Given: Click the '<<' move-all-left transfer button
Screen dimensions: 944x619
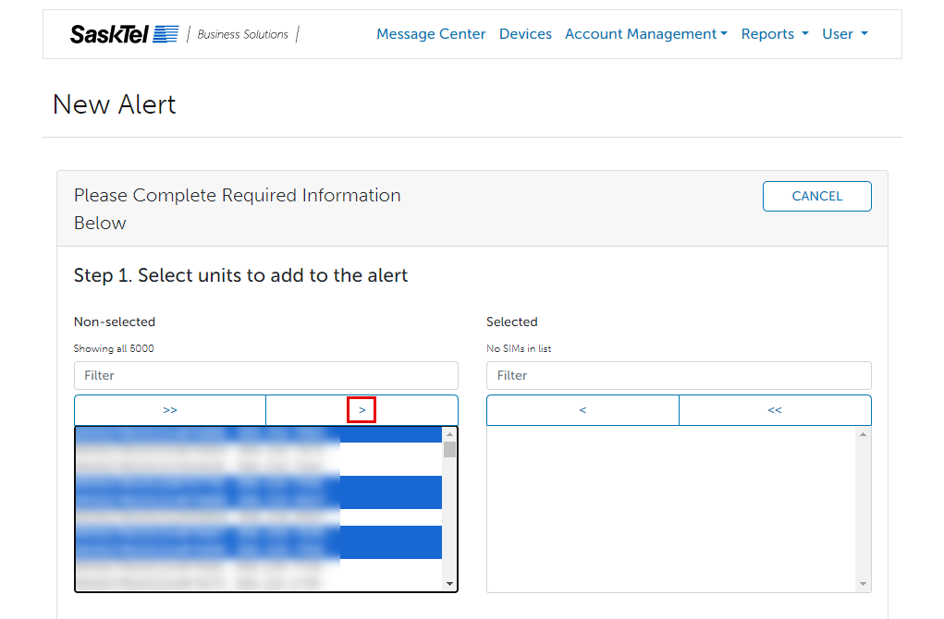Looking at the screenshot, I should (775, 409).
